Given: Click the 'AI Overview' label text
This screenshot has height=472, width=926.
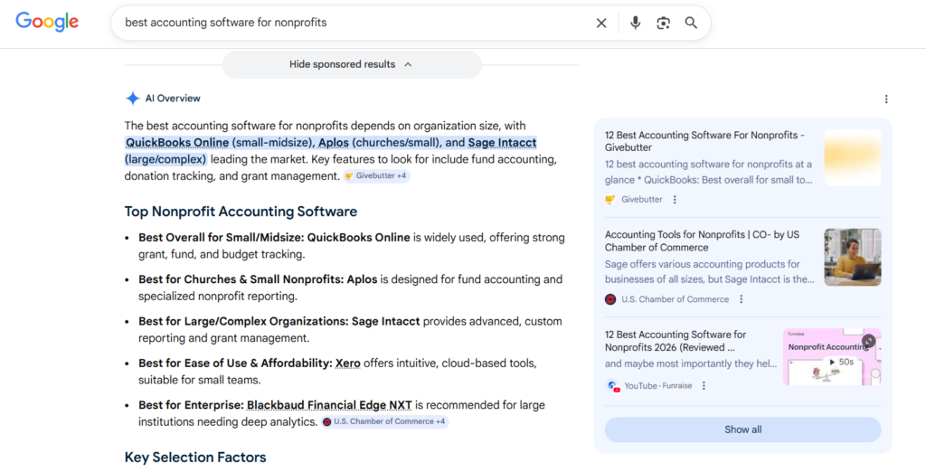Looking at the screenshot, I should pos(173,99).
